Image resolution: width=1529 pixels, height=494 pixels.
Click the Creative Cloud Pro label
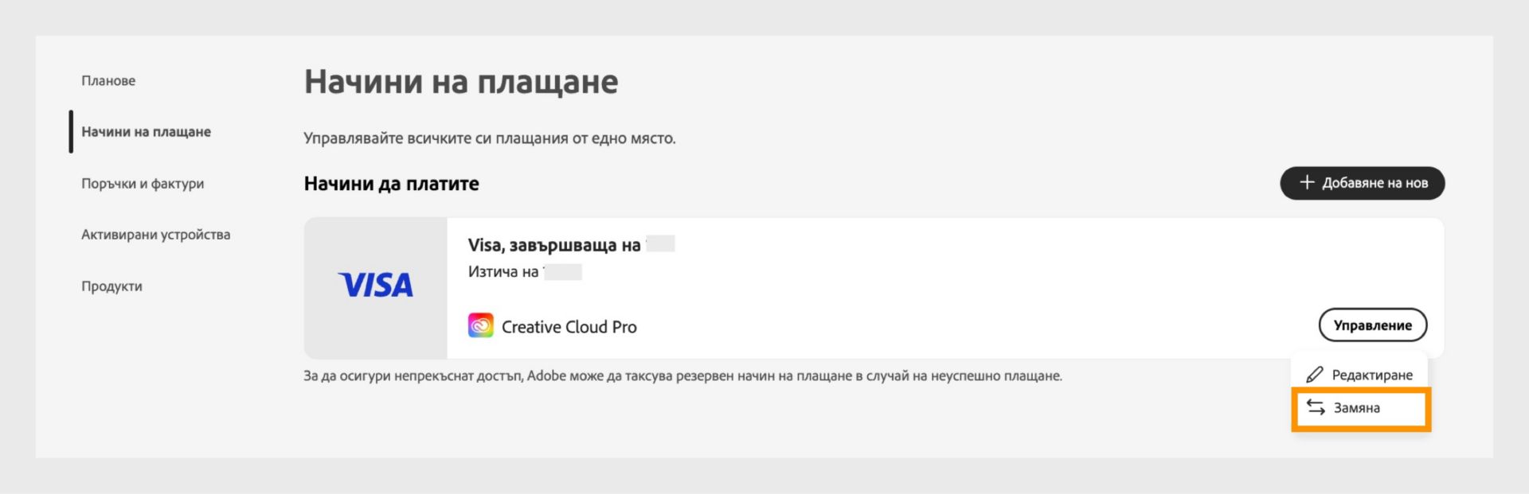(569, 327)
